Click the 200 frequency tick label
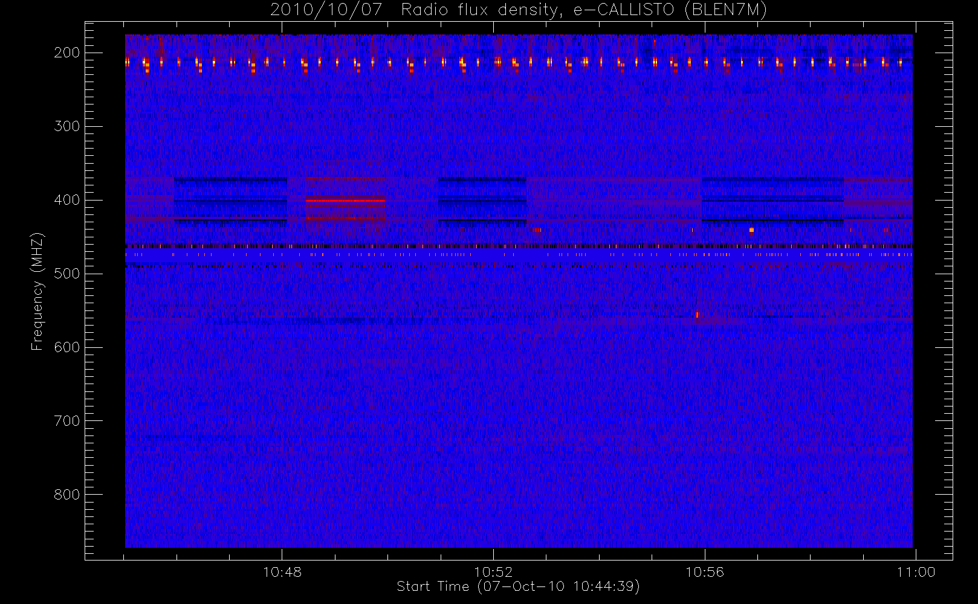Screen dimensions: 978x604 pos(67,53)
